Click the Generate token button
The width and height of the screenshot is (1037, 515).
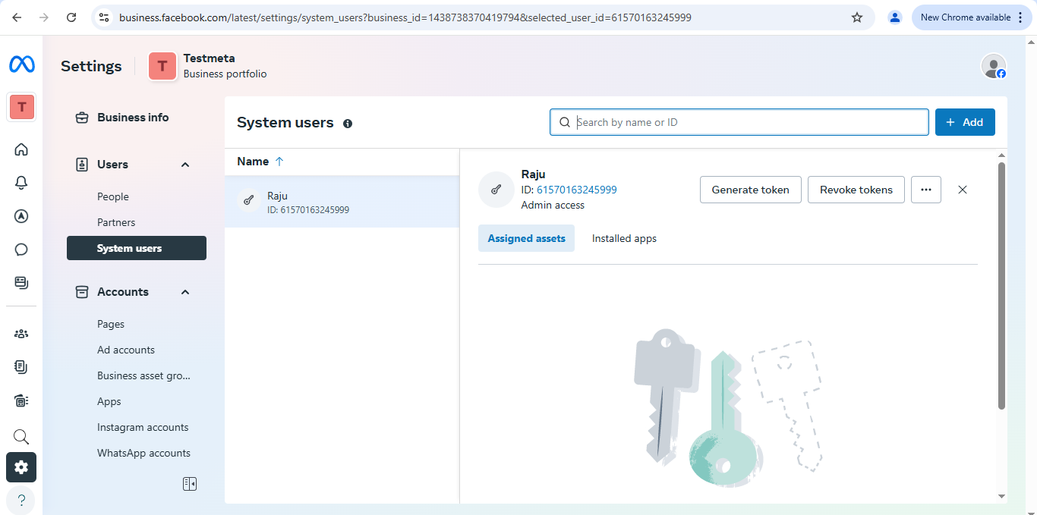[x=750, y=190]
